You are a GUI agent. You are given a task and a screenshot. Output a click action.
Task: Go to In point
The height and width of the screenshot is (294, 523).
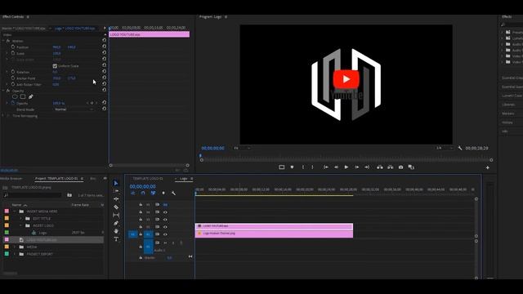pyautogui.click(x=326, y=167)
